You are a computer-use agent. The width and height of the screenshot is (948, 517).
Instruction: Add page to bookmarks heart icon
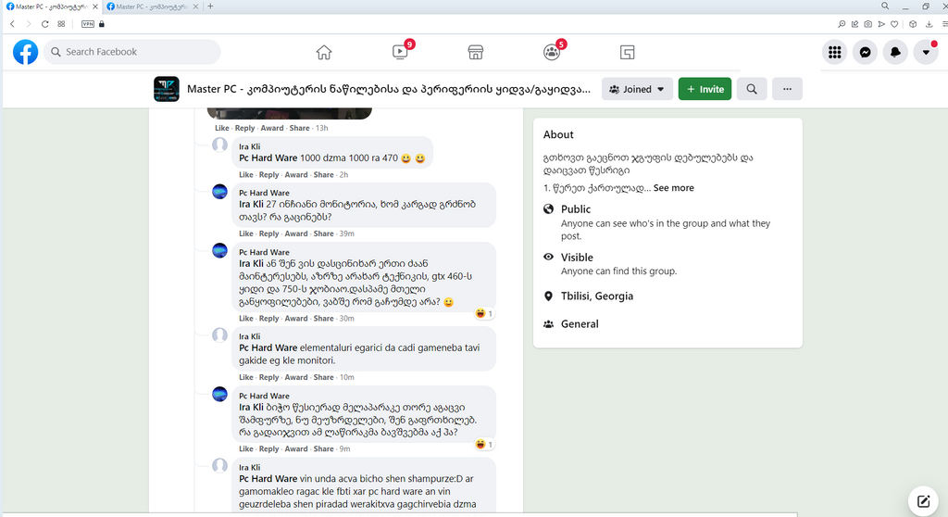tap(895, 24)
